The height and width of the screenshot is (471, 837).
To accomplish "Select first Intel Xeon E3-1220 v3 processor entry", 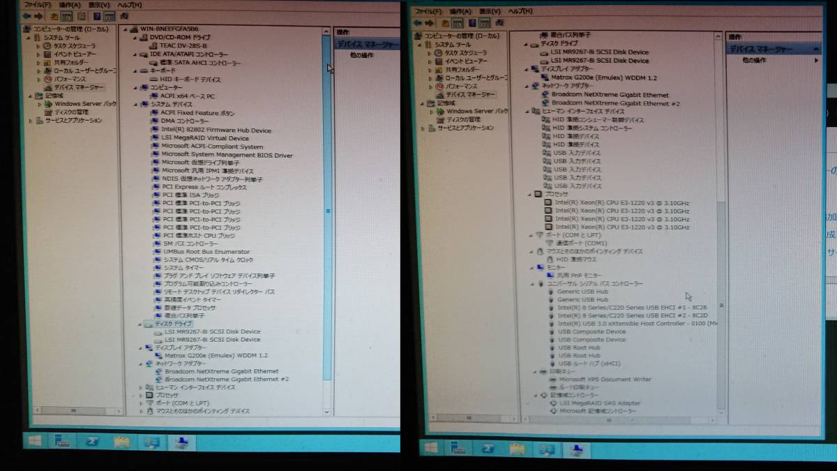I will point(622,202).
